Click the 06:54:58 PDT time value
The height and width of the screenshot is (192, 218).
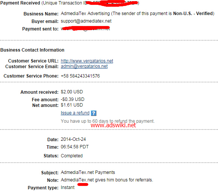(x=75, y=147)
